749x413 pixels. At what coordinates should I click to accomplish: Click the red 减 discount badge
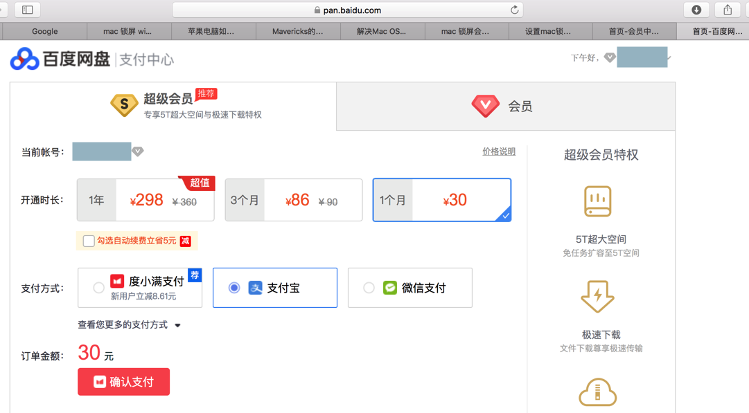click(x=185, y=241)
